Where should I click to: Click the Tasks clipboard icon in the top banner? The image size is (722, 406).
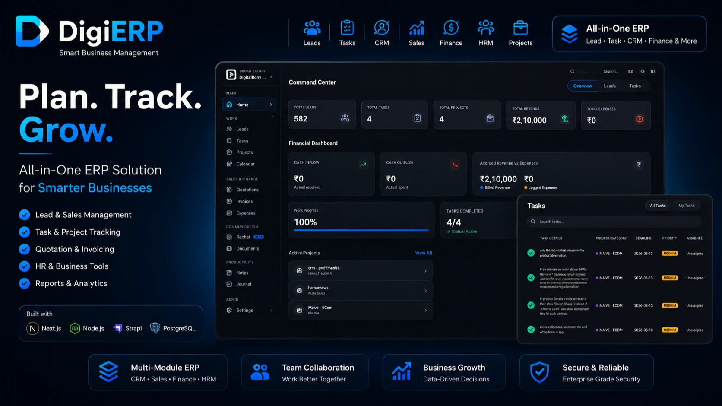tap(347, 28)
